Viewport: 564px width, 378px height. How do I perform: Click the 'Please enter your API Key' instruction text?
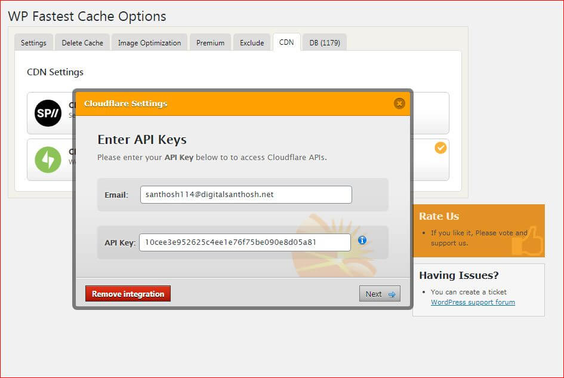point(212,157)
